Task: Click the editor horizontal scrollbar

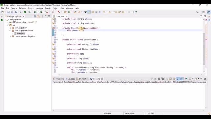Action: click(130, 74)
